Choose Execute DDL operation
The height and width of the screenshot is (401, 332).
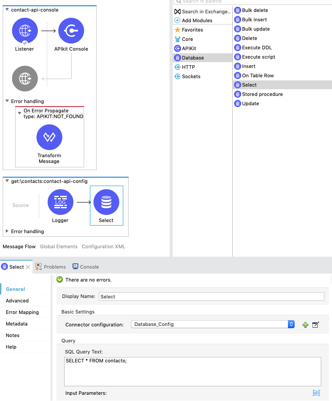253,48
